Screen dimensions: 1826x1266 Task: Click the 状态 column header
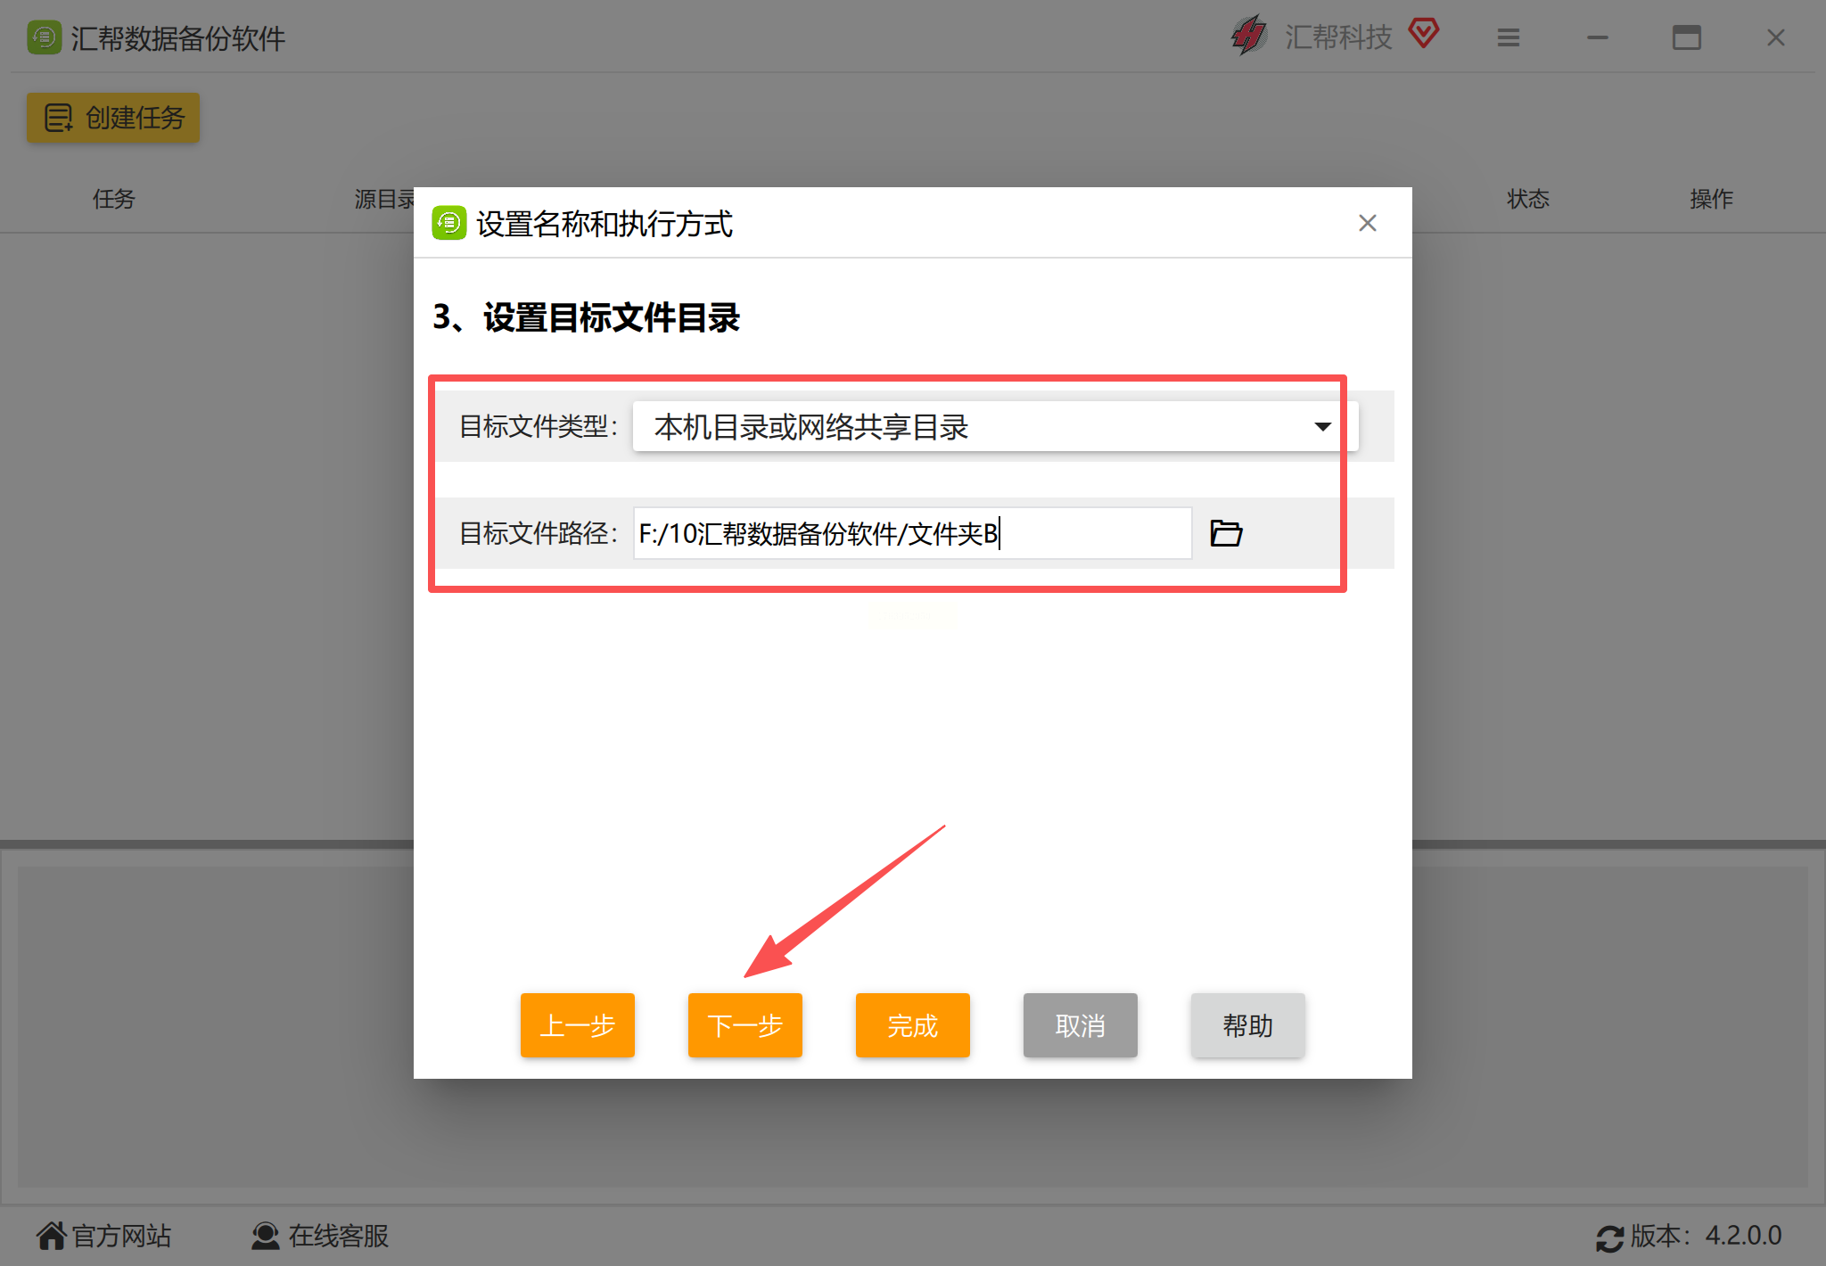(1527, 199)
